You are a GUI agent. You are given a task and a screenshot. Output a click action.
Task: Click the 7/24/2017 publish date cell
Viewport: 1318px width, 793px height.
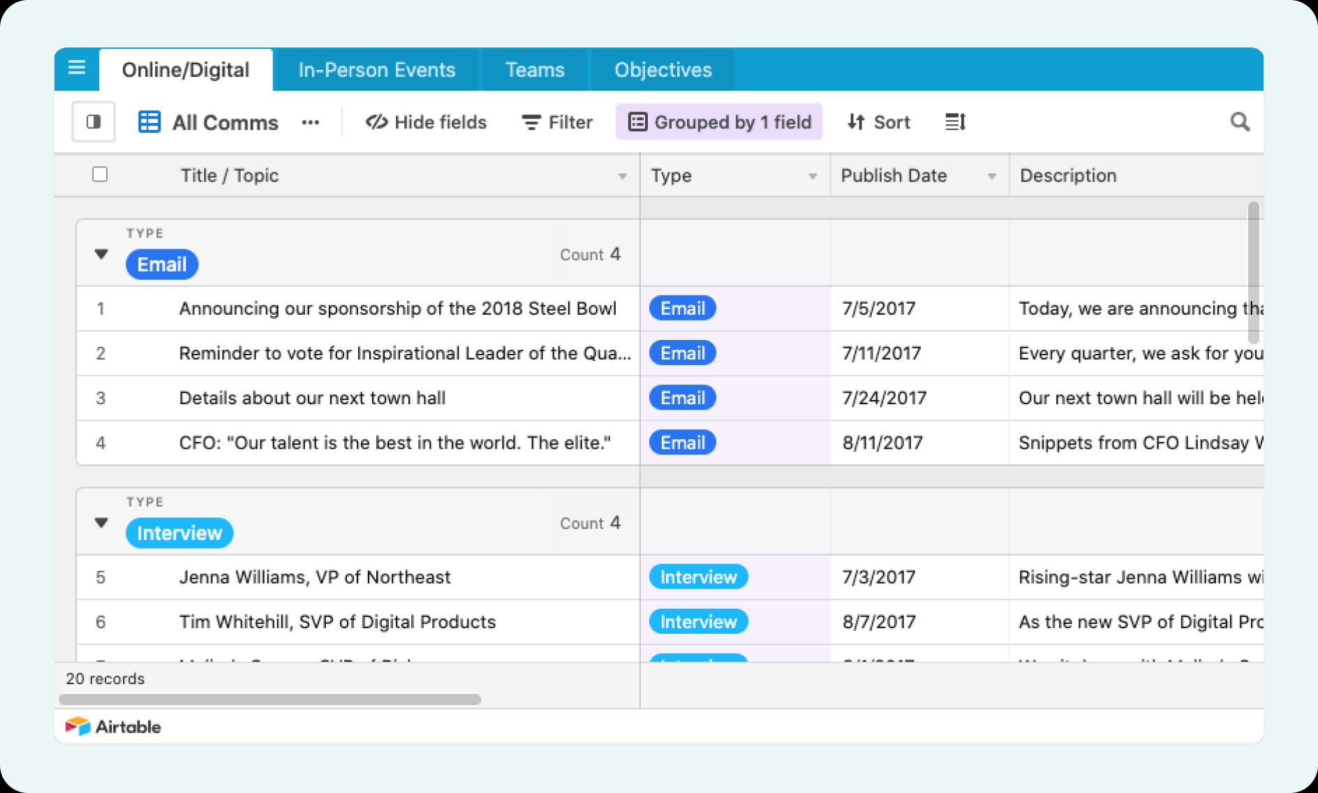tap(919, 398)
